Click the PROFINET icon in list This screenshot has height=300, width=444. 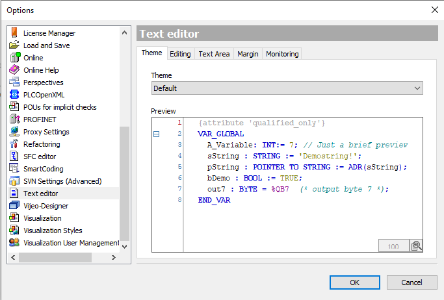tap(14, 119)
